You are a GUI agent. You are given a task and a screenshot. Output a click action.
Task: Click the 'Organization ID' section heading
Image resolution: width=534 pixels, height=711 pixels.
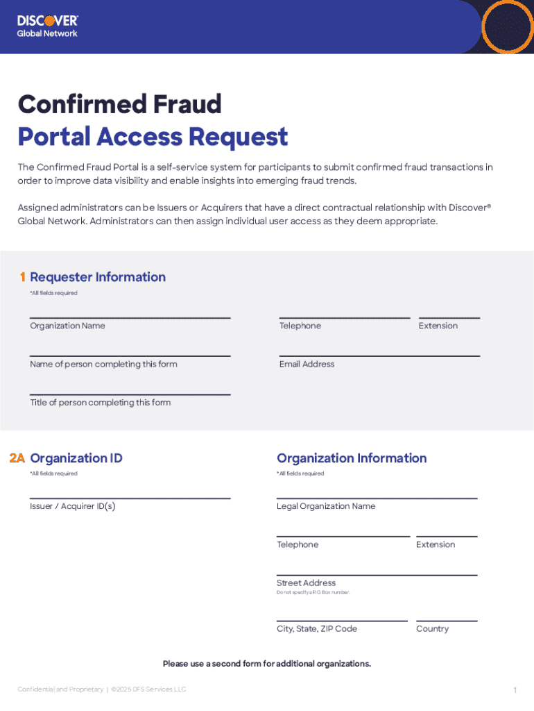coord(76,458)
